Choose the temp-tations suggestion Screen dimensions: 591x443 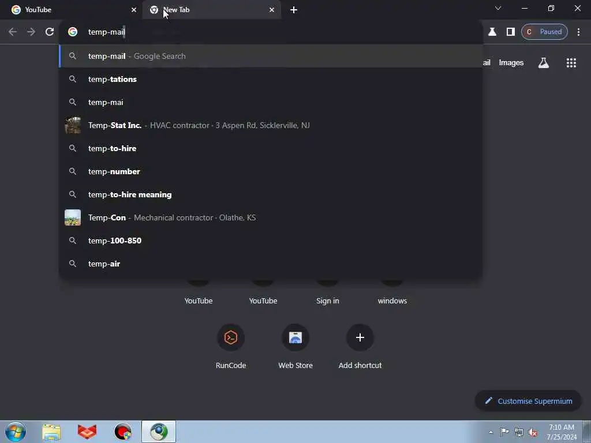(x=271, y=79)
